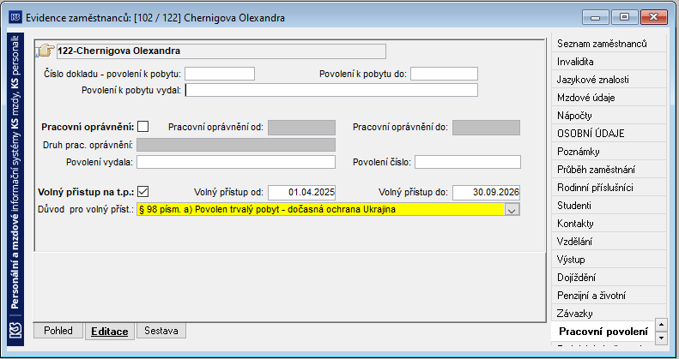This screenshot has height=359, width=679.
Task: Open the Jazykové znalosti section
Action: click(609, 80)
